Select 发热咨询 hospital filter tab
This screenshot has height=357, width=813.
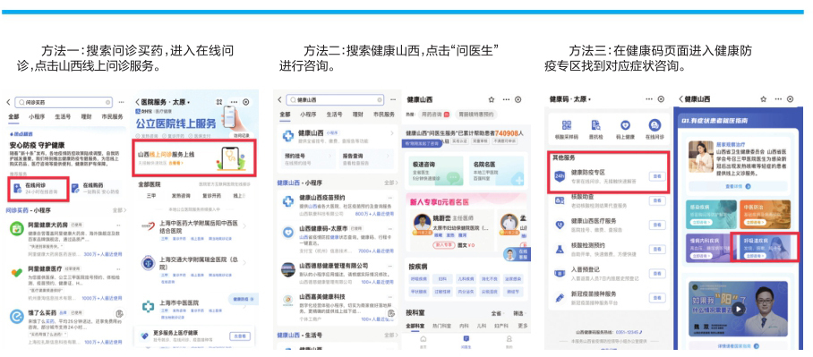(x=181, y=196)
